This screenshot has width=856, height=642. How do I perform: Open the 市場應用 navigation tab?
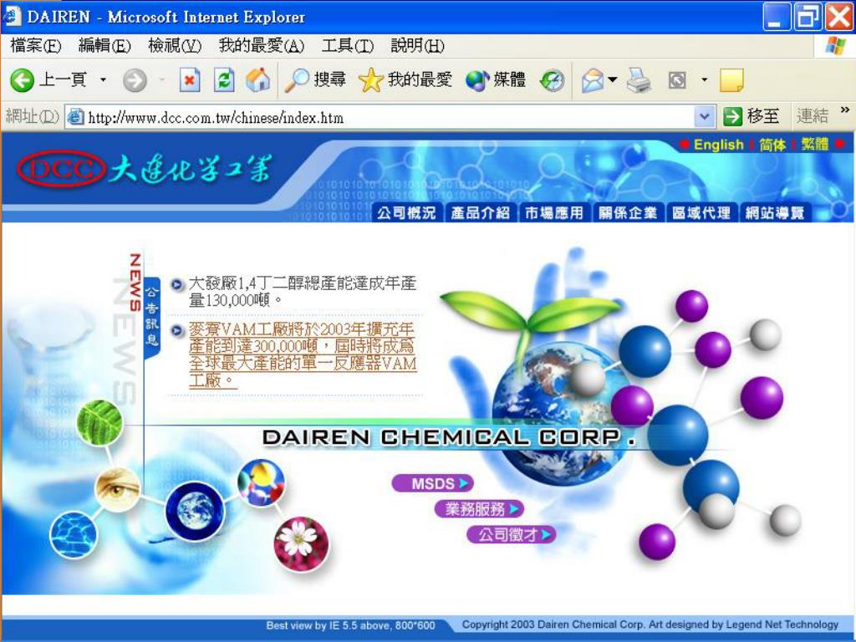coord(554,213)
